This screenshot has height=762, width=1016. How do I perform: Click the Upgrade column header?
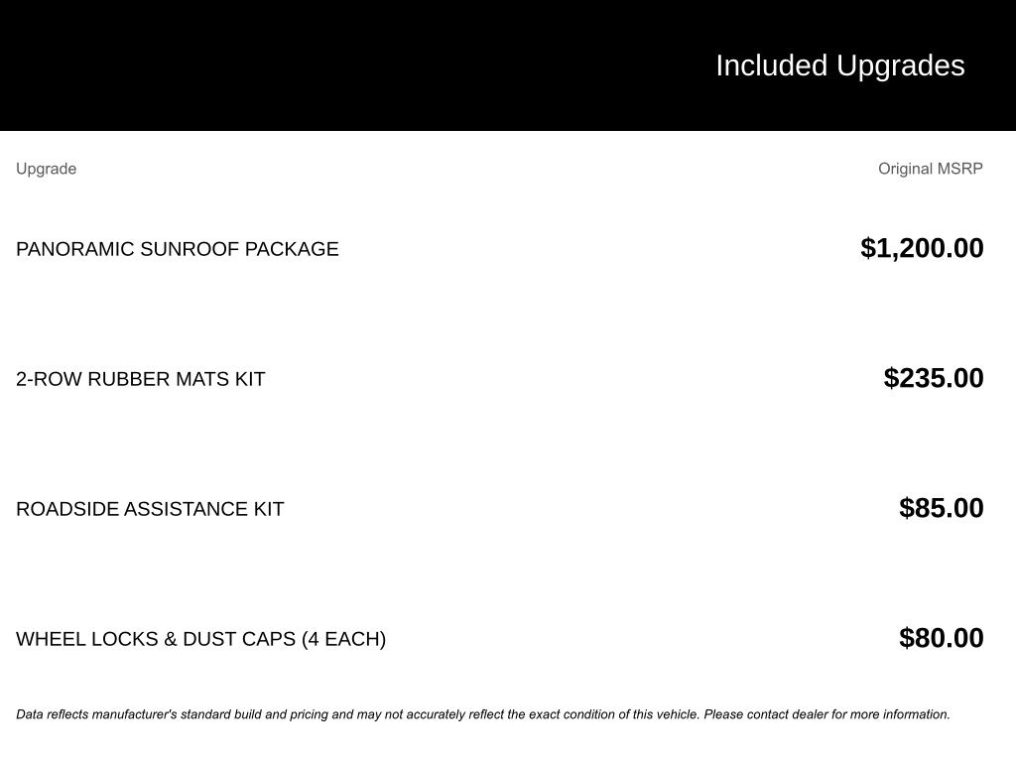(46, 169)
